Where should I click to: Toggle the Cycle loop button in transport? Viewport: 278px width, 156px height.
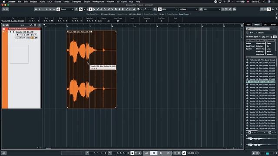click(147, 153)
